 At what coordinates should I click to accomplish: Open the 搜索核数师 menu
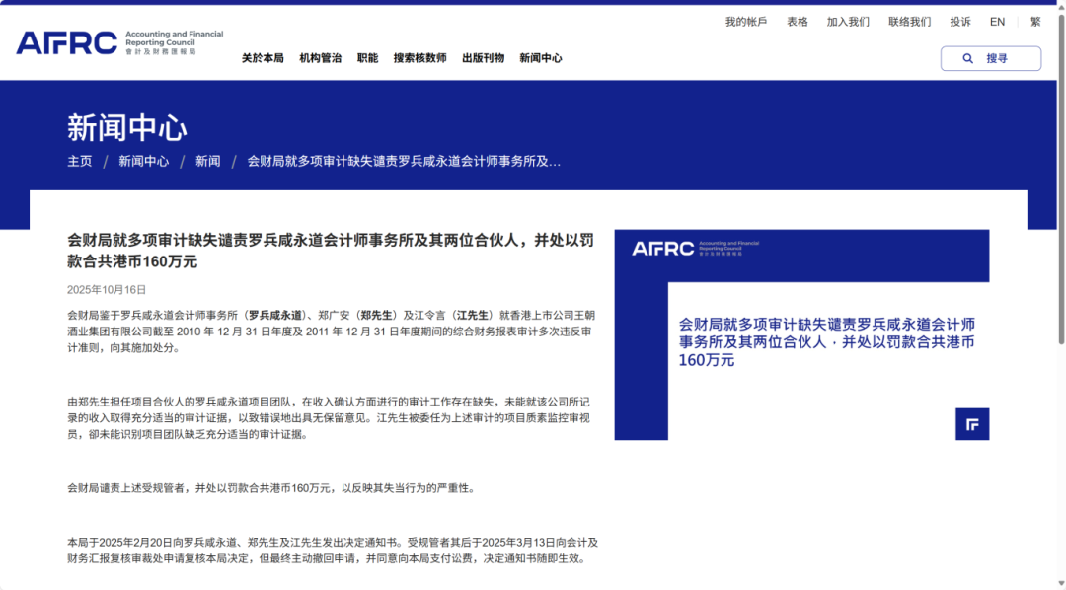click(419, 58)
